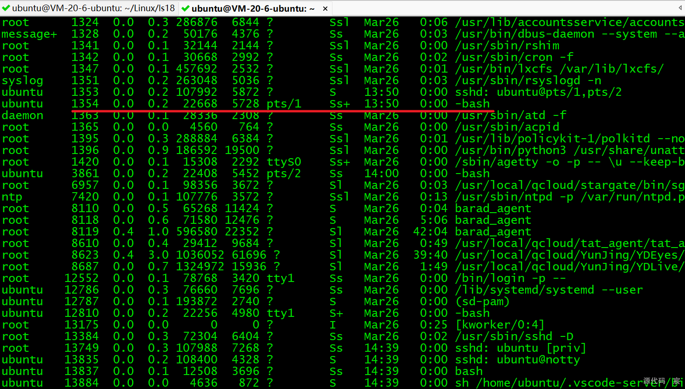Viewport: 685px width, 389px height.
Task: Select the /usr/sbin/rshim command text
Action: tap(507, 46)
